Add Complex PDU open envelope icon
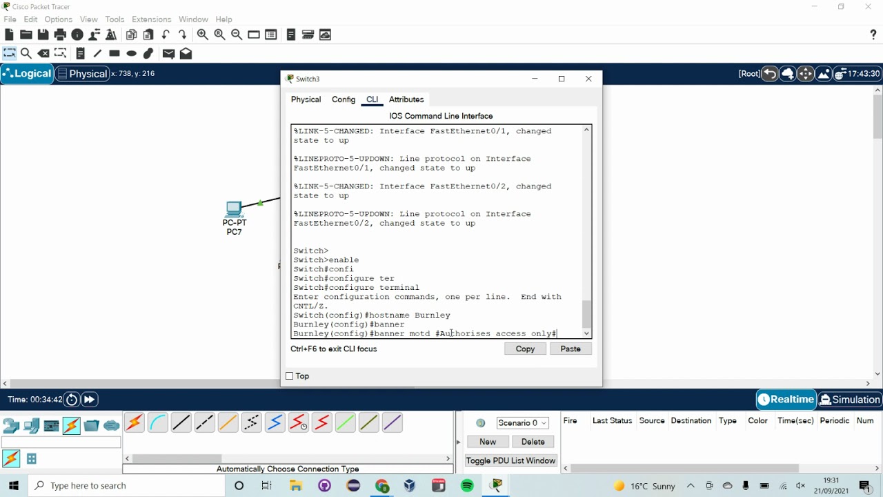883x497 pixels. pos(186,53)
